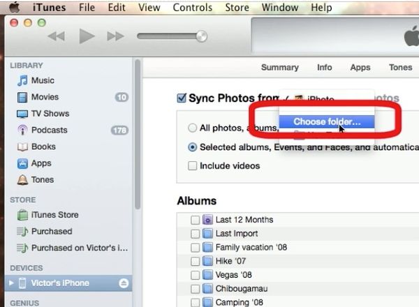Select the Selected albums, Events, and Faces option
Viewport: 419px width, 307px height.
pyautogui.click(x=193, y=147)
